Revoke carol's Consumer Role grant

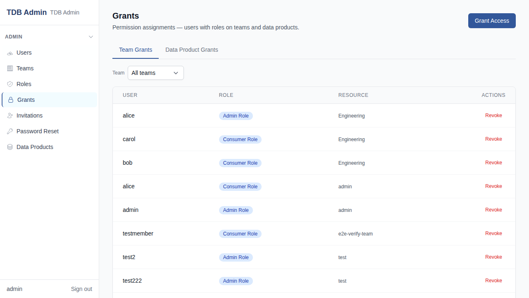[x=493, y=139]
